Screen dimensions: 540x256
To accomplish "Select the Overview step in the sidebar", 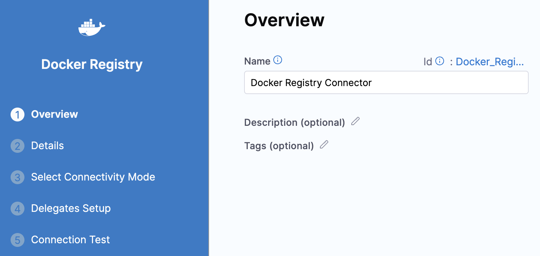I will tap(54, 114).
